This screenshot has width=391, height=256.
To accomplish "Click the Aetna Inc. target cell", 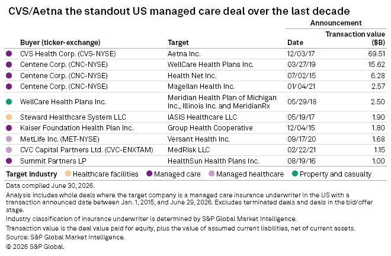I will click(184, 54).
